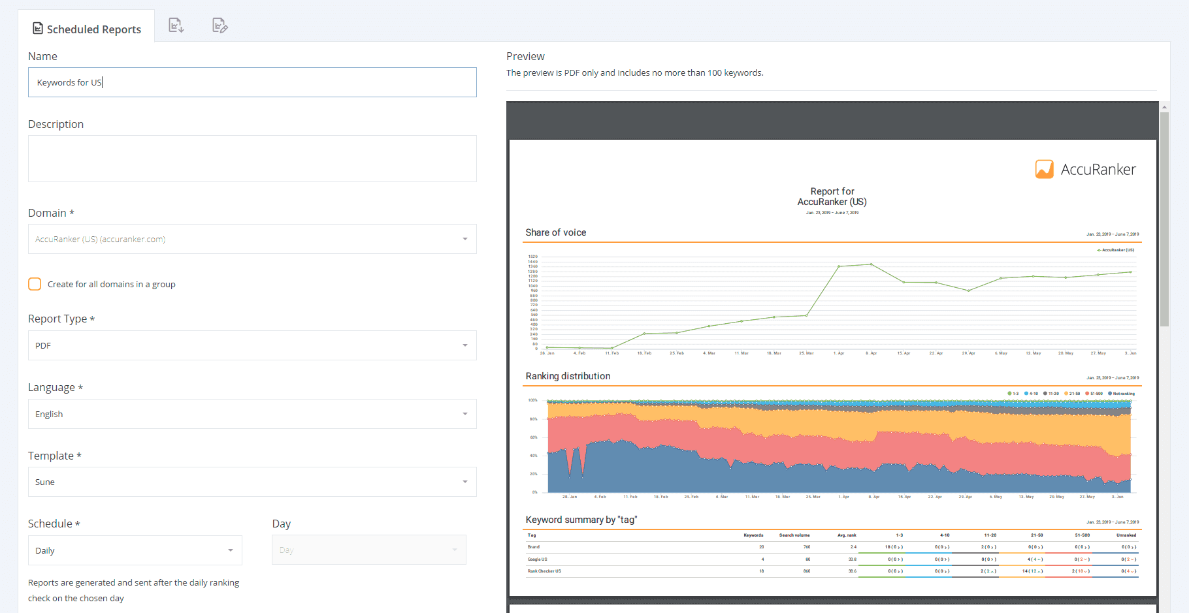1189x613 pixels.
Task: Open the Domain dropdown AccuRanker (US)
Action: point(252,239)
